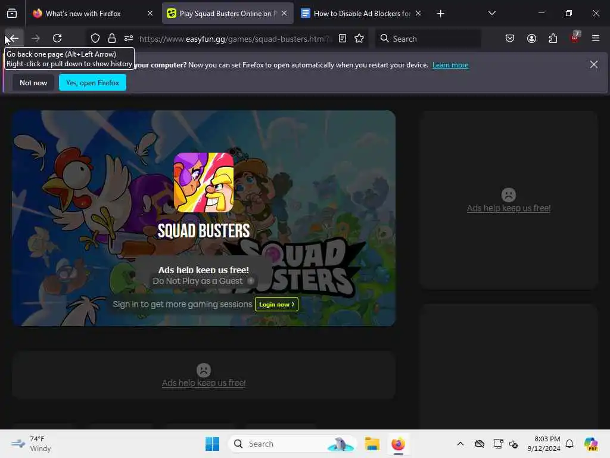Open clock showing 8:03 PM
The image size is (610, 458).
coord(543,444)
